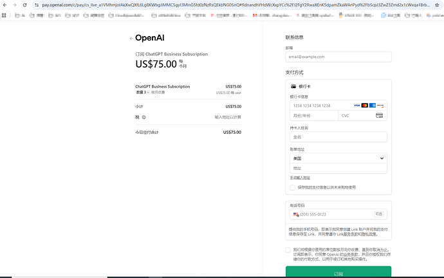Reload the checkout page

25,5
